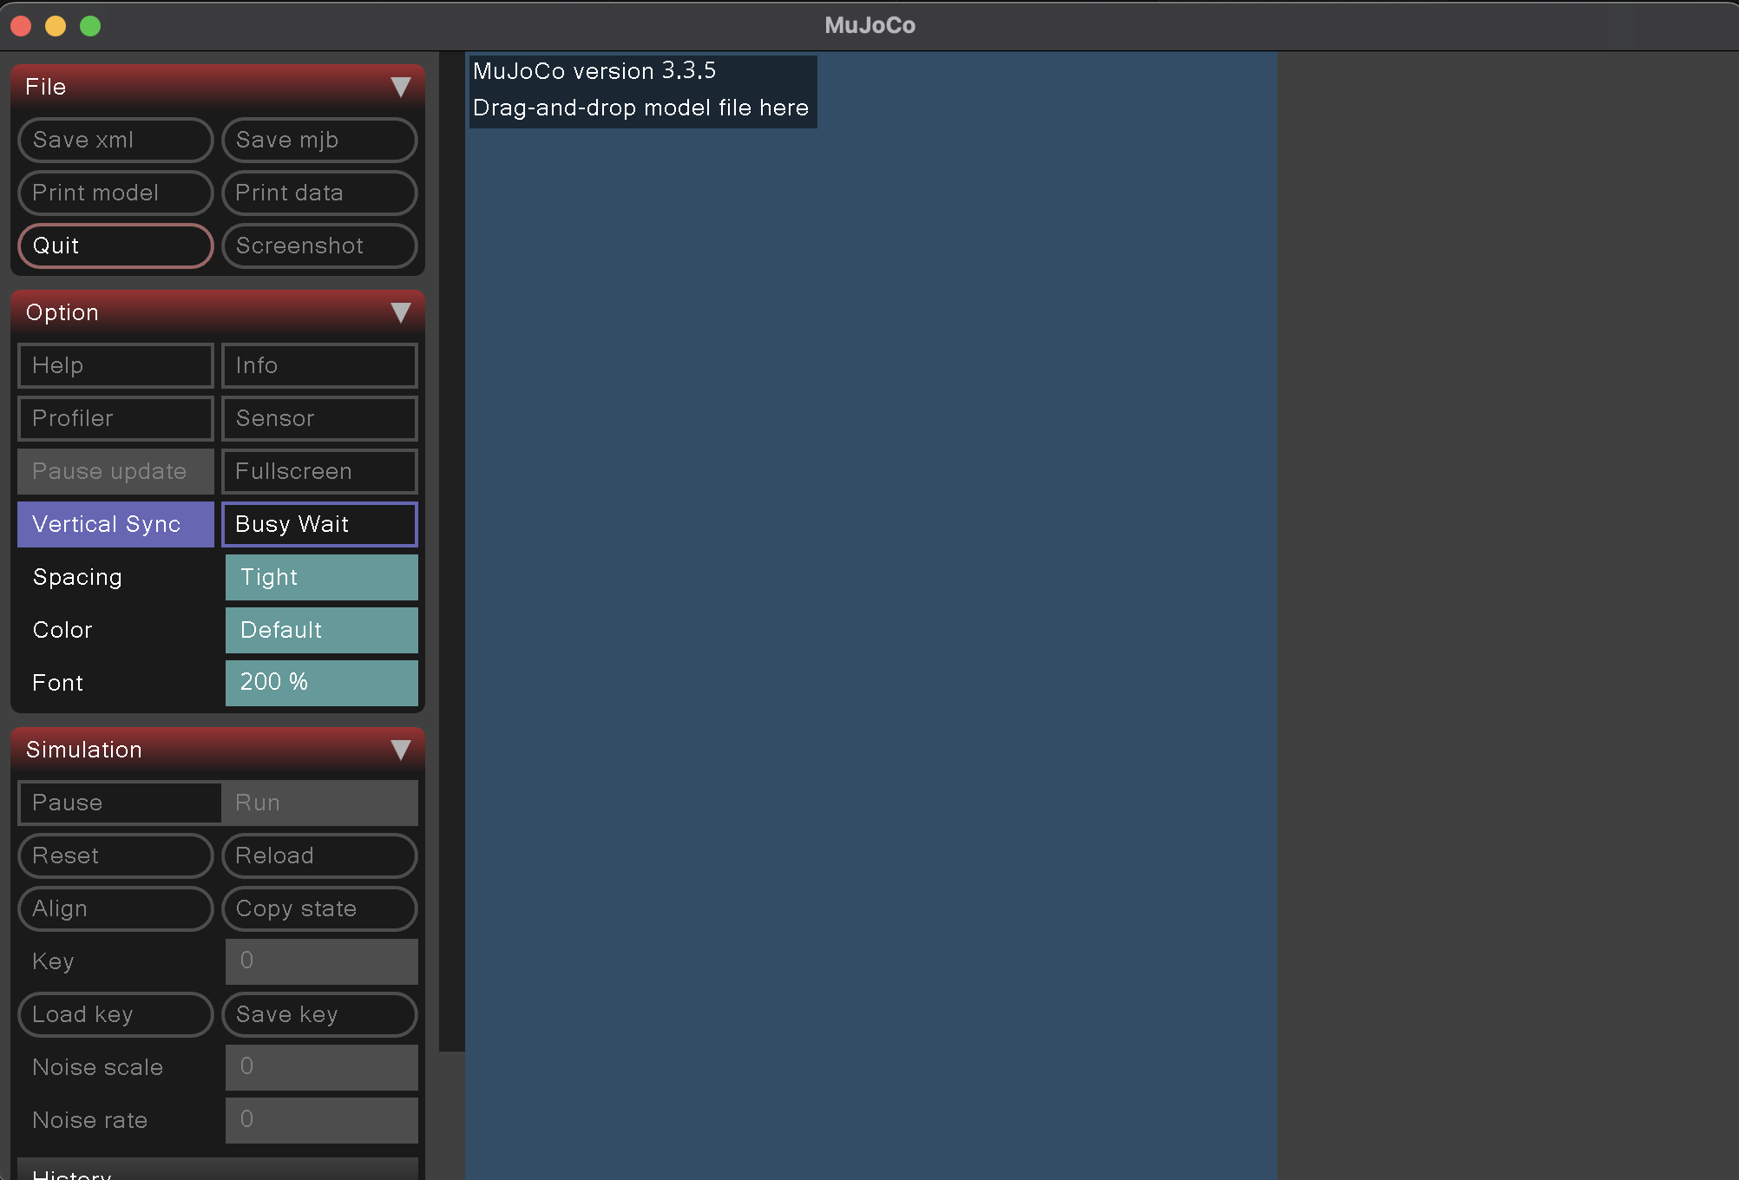
Task: Toggle the Profiler display
Action: 115,418
